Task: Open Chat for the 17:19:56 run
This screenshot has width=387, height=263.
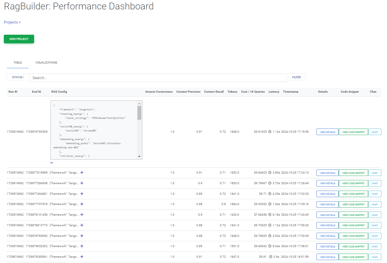Action: pyautogui.click(x=374, y=132)
